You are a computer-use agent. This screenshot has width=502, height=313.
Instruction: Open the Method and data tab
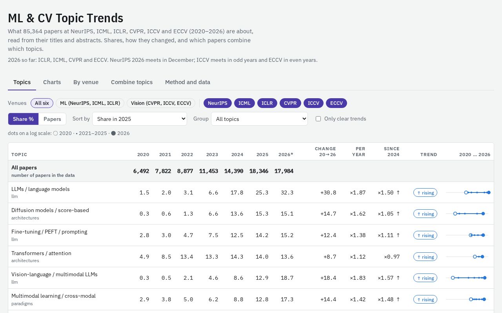[187, 82]
